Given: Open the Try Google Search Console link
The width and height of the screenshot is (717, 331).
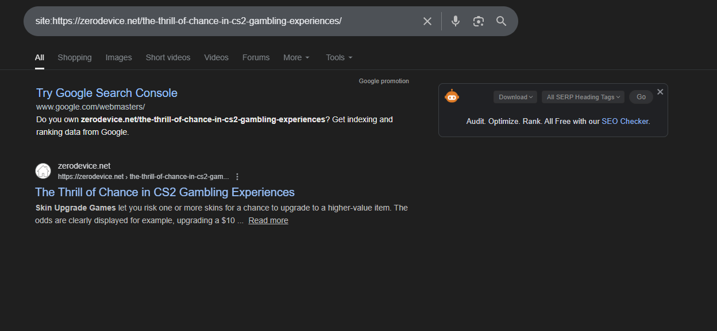Looking at the screenshot, I should [107, 93].
